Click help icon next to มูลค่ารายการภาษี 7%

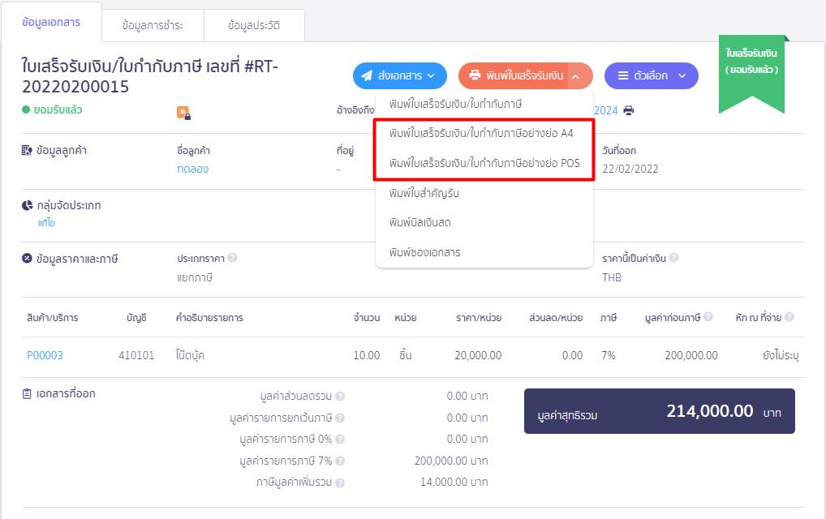click(340, 461)
